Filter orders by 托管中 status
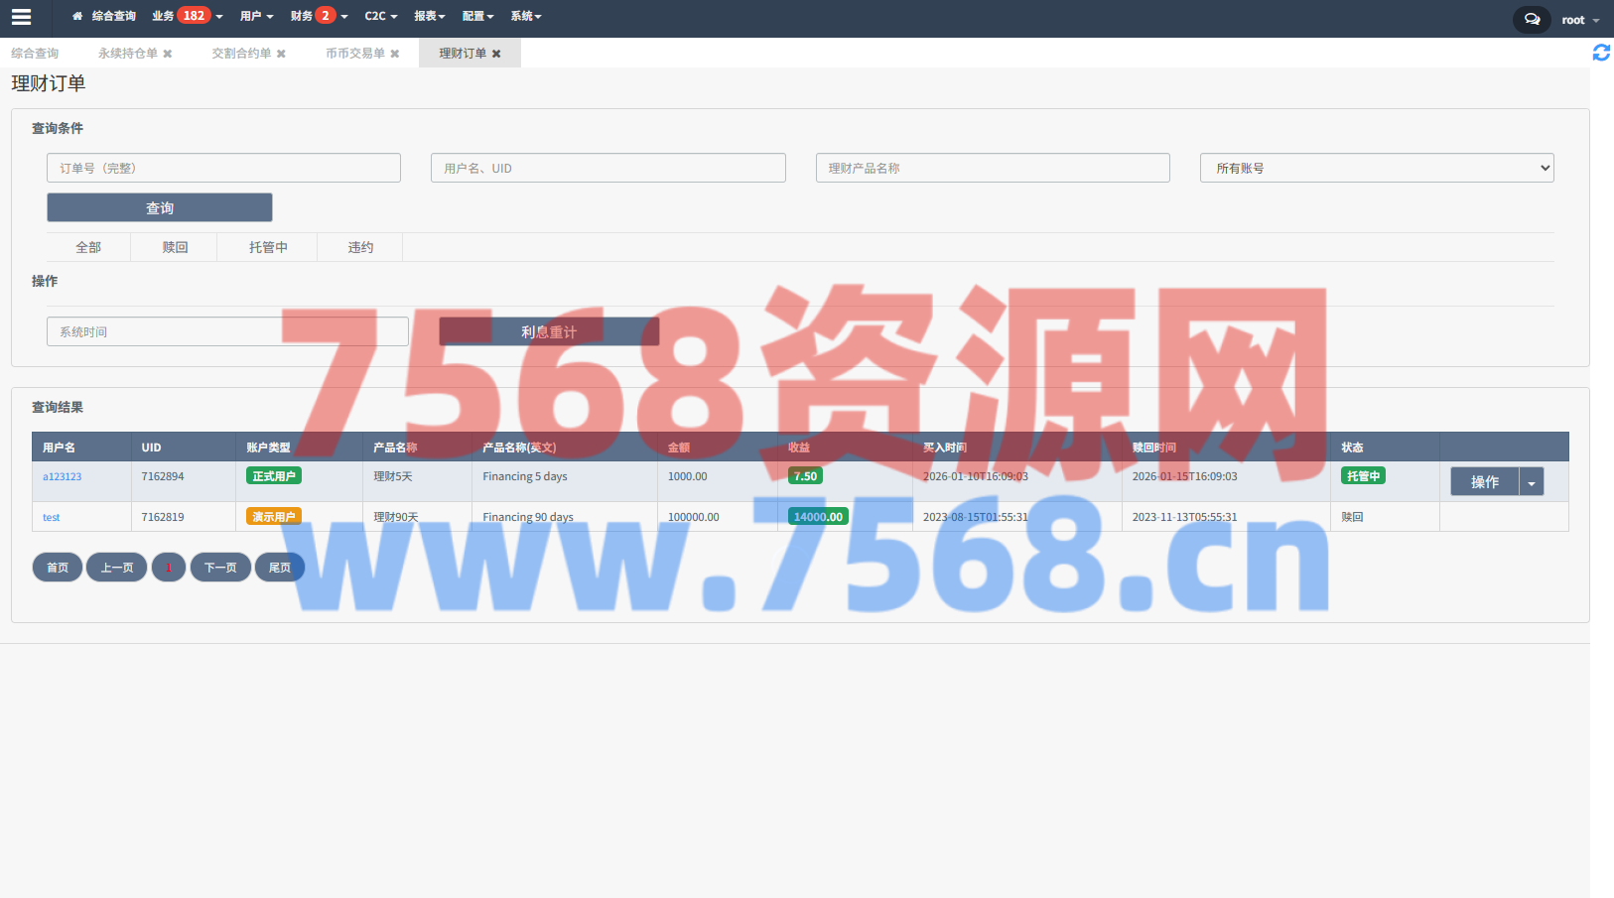Screen dimensions: 1614x898 click(268, 247)
